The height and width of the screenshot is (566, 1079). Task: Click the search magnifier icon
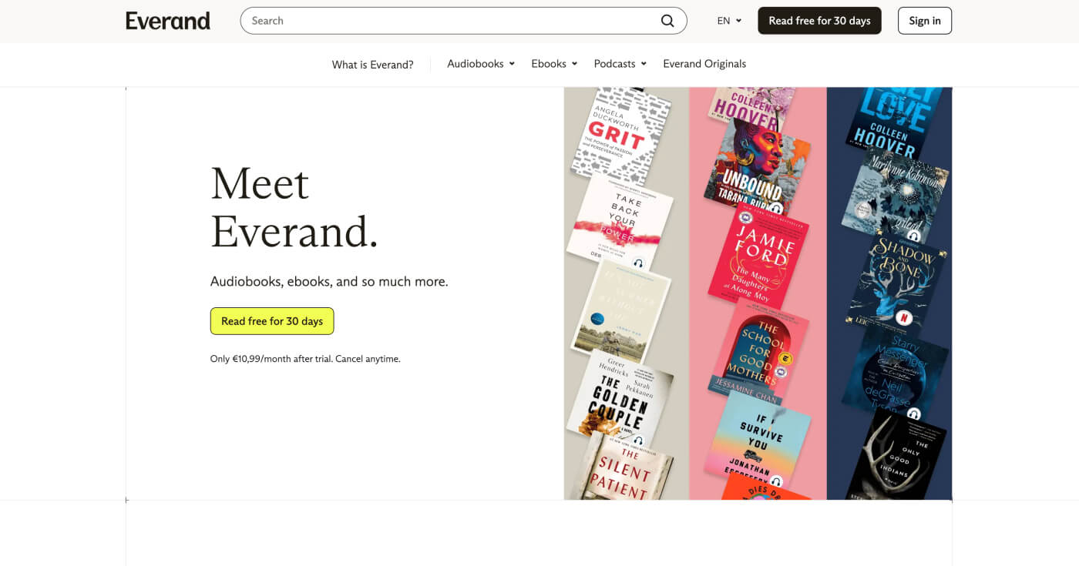[667, 21]
